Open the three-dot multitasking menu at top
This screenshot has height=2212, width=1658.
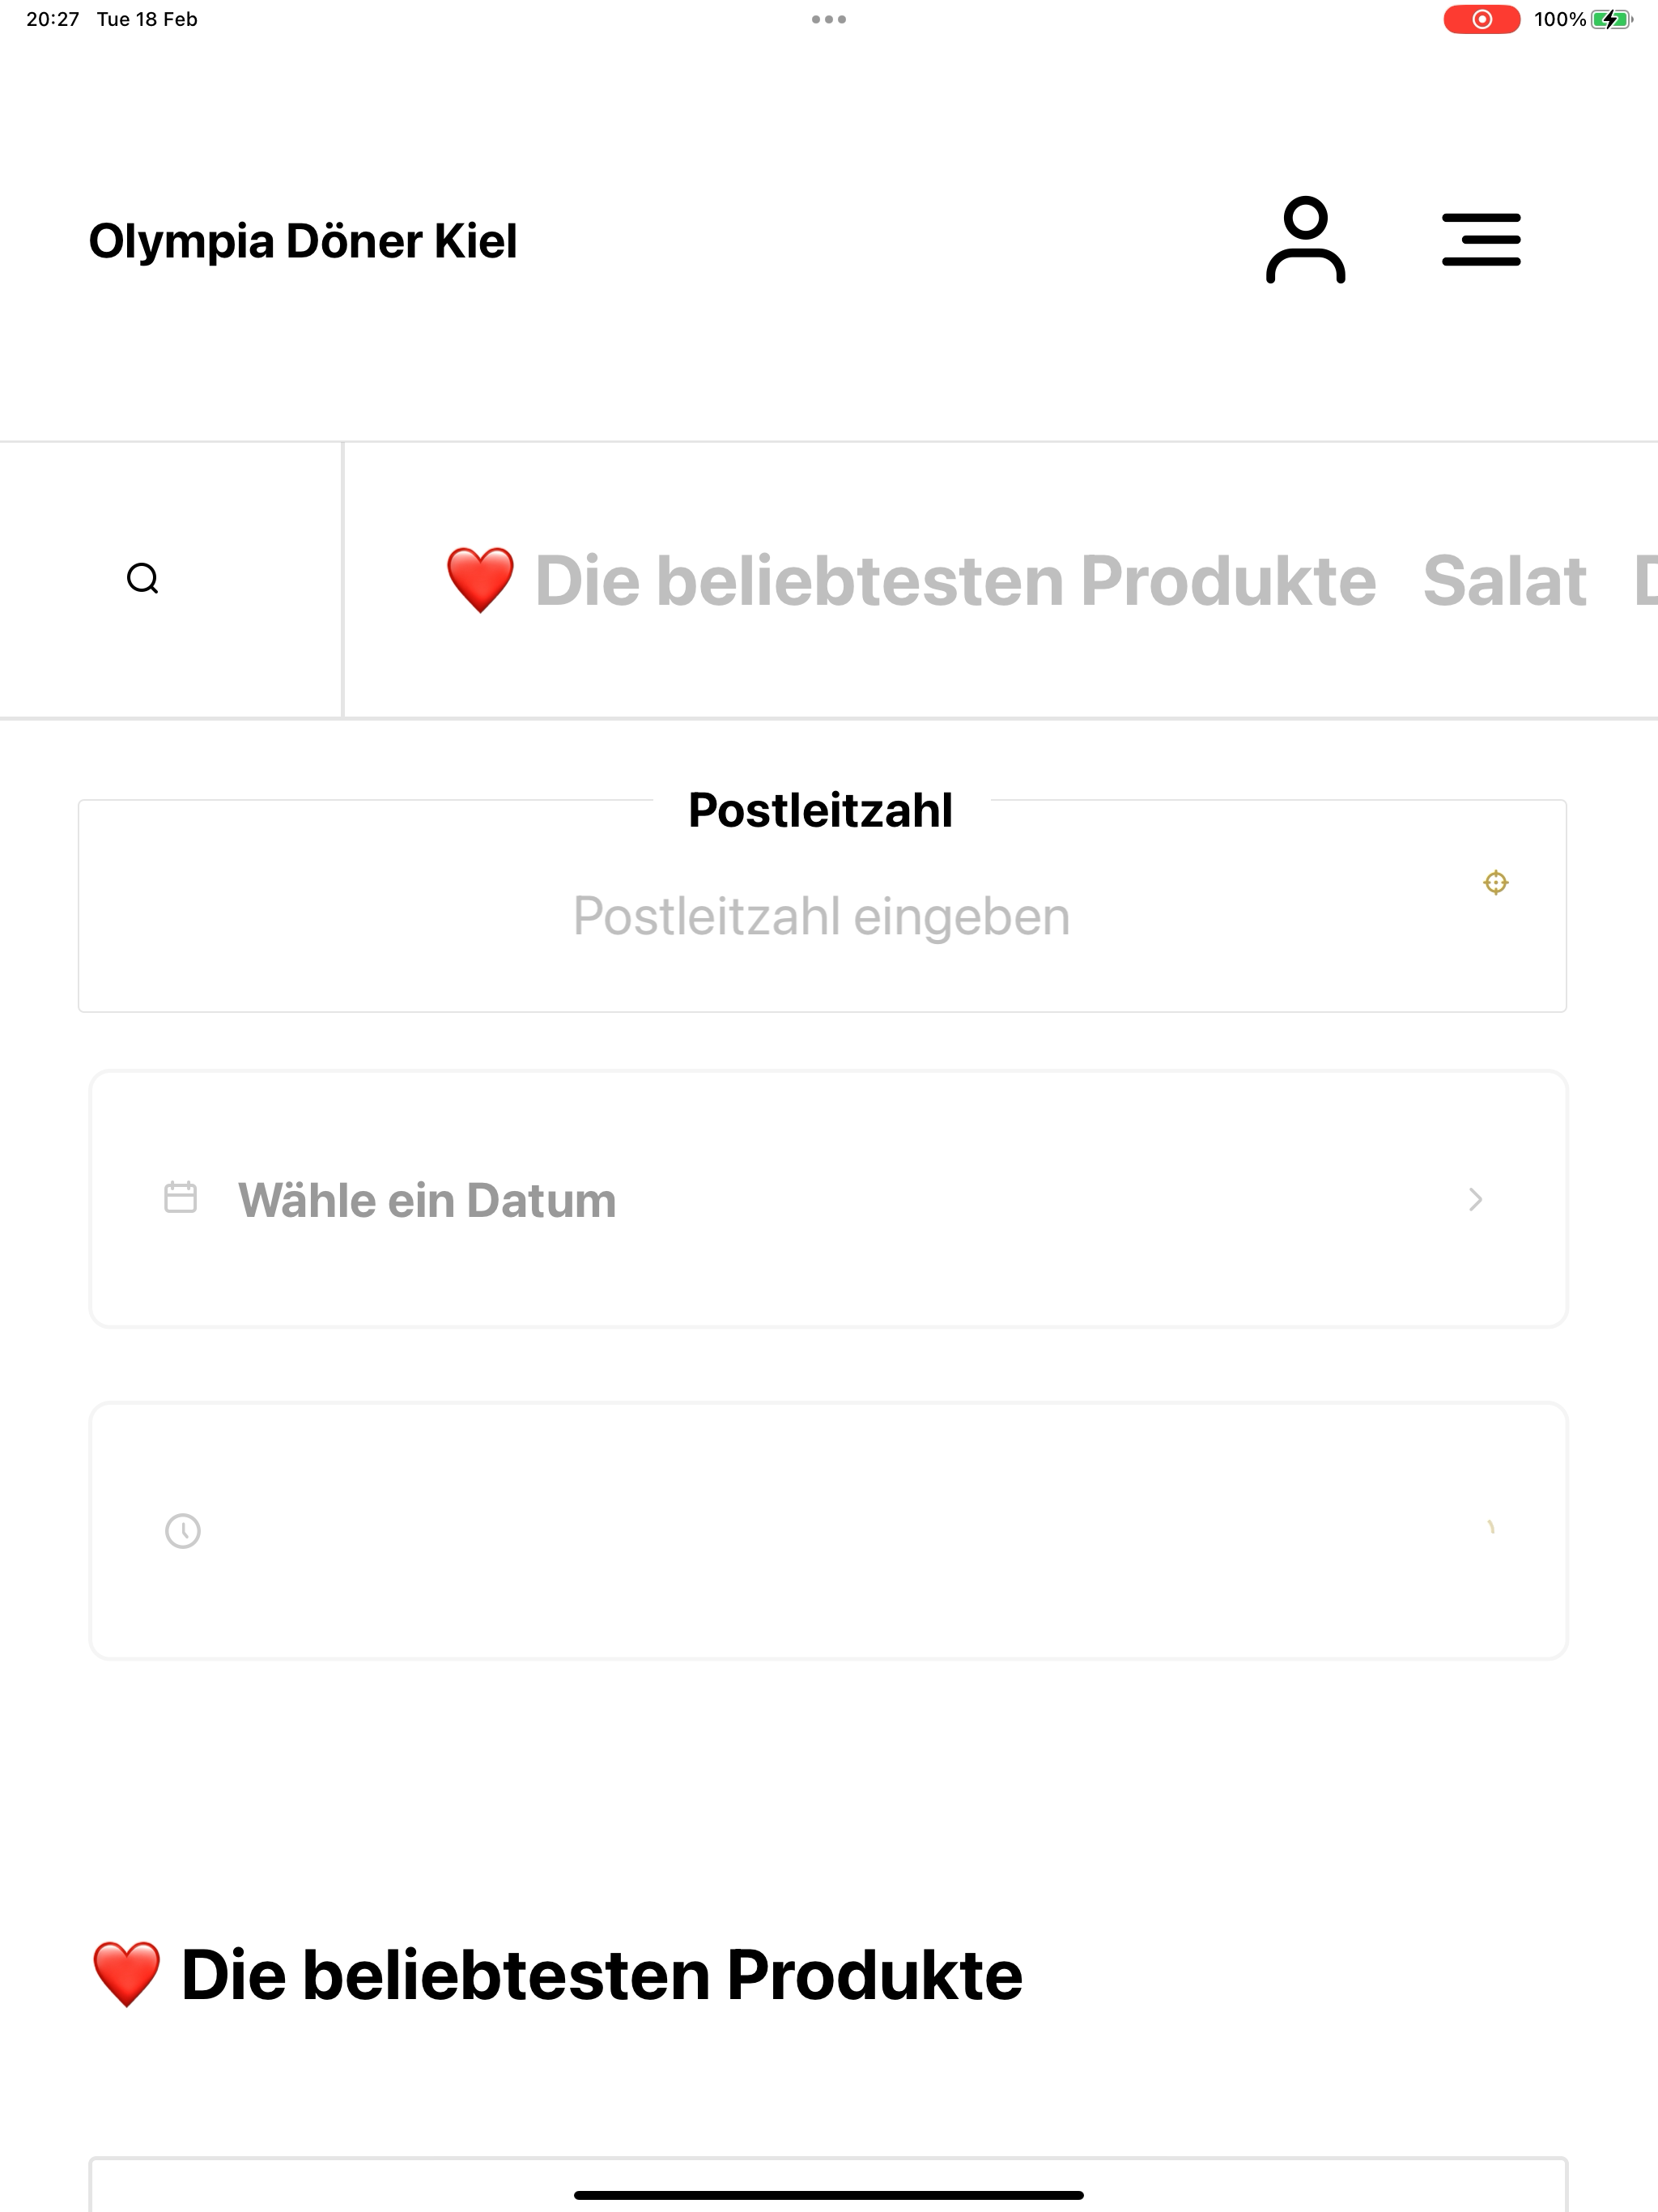click(829, 19)
